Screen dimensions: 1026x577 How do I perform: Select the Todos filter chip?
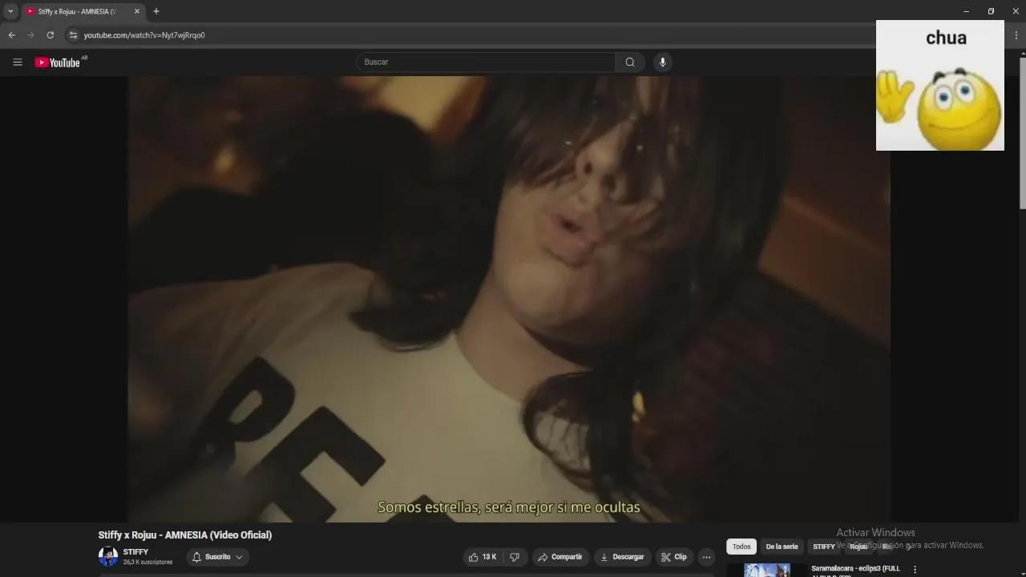point(741,547)
